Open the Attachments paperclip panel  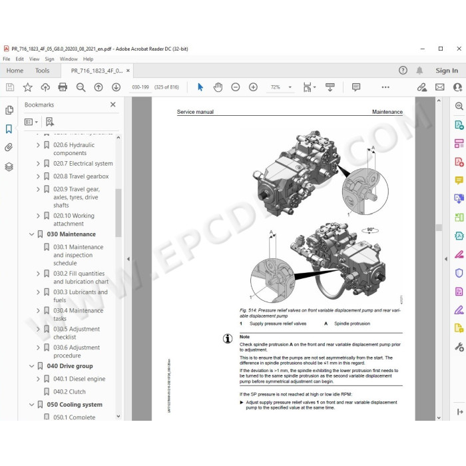(x=9, y=147)
